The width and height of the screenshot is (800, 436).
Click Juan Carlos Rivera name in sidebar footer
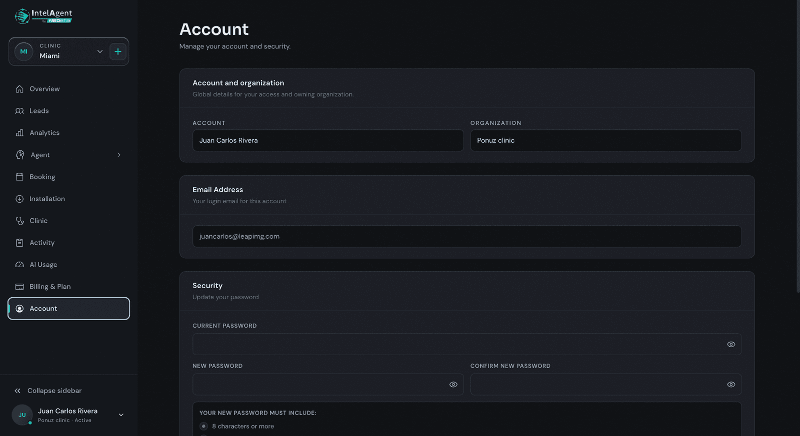[x=68, y=411]
